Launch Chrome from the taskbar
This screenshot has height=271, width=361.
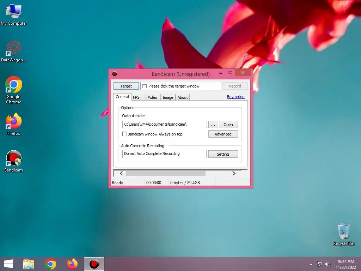(50, 264)
